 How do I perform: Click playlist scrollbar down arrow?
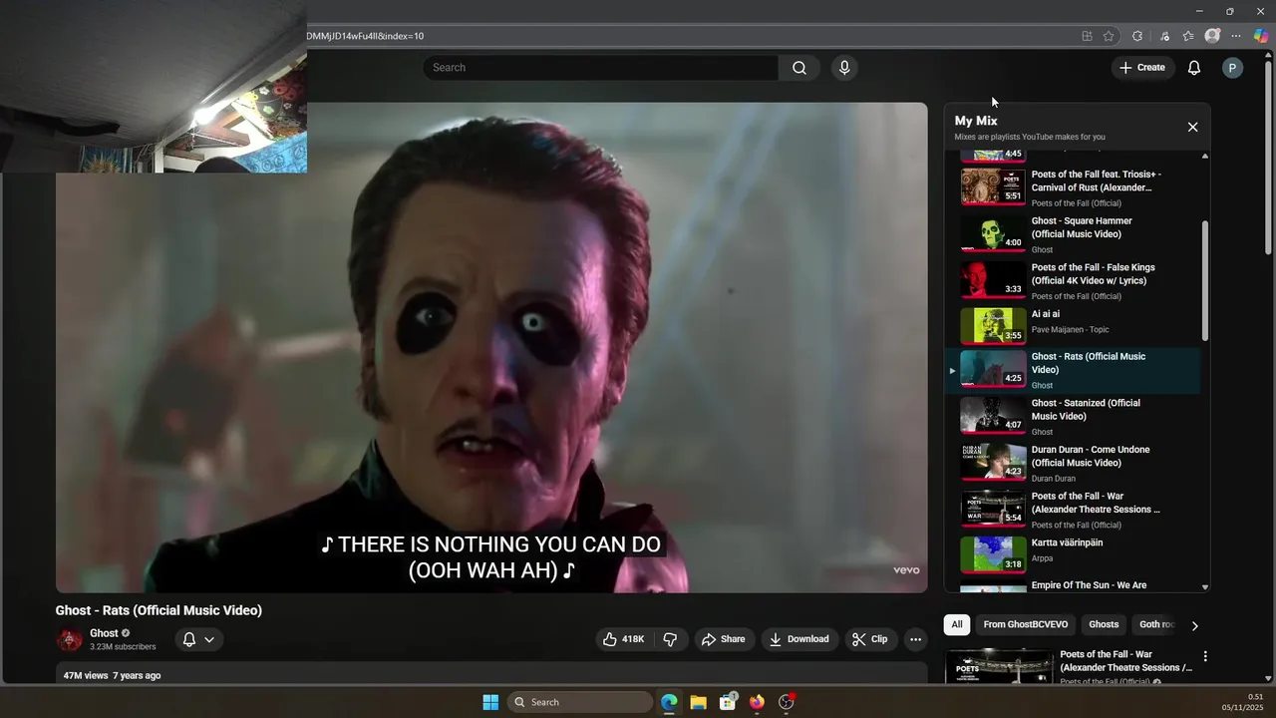pyautogui.click(x=1205, y=587)
